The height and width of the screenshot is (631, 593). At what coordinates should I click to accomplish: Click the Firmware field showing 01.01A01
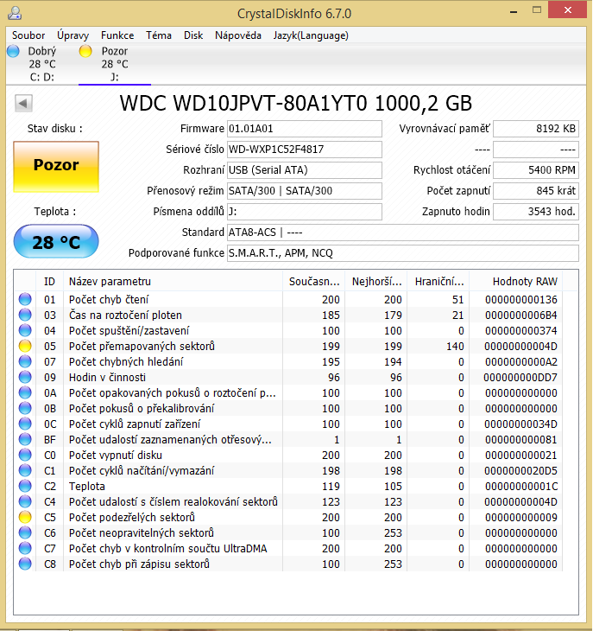tap(303, 129)
